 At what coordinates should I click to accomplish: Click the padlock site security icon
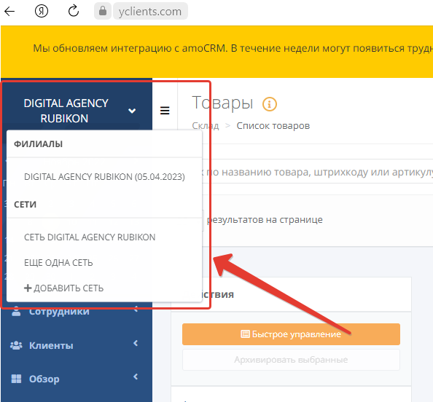pyautogui.click(x=103, y=11)
